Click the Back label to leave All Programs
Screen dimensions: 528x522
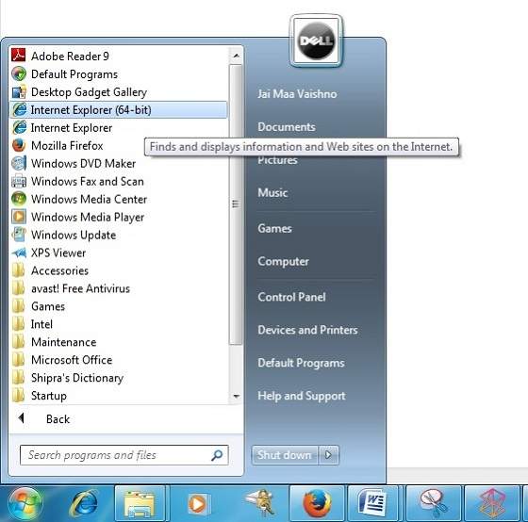click(x=58, y=419)
